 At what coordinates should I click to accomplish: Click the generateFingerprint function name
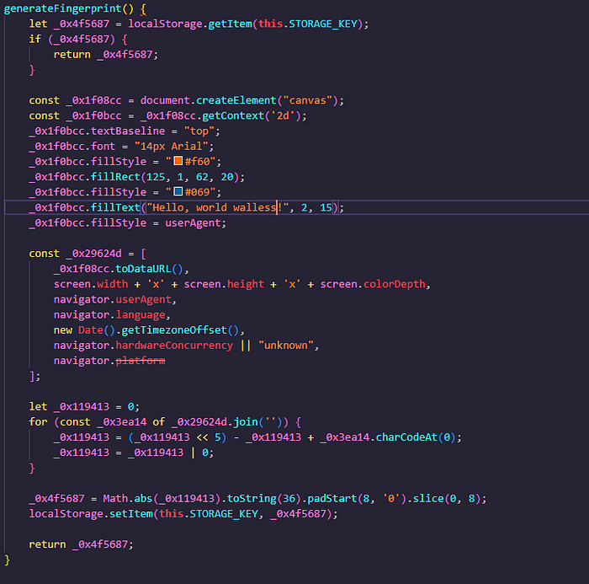[63, 8]
